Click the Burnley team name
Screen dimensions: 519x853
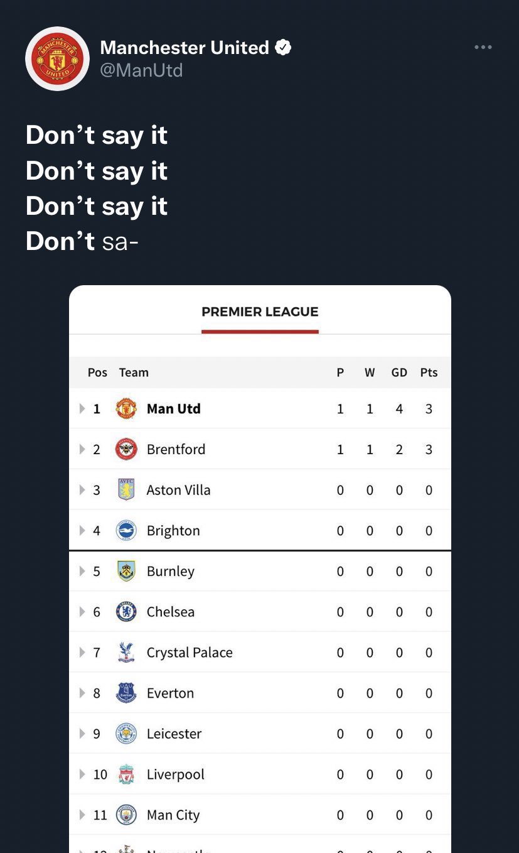(x=170, y=572)
